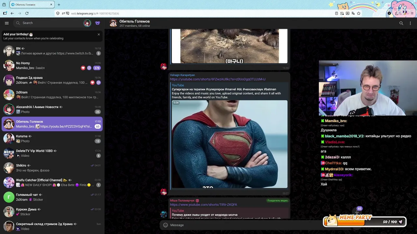Open the emoji picker smiley icon
Image resolution: width=417 pixels, height=234 pixels.
(165, 225)
